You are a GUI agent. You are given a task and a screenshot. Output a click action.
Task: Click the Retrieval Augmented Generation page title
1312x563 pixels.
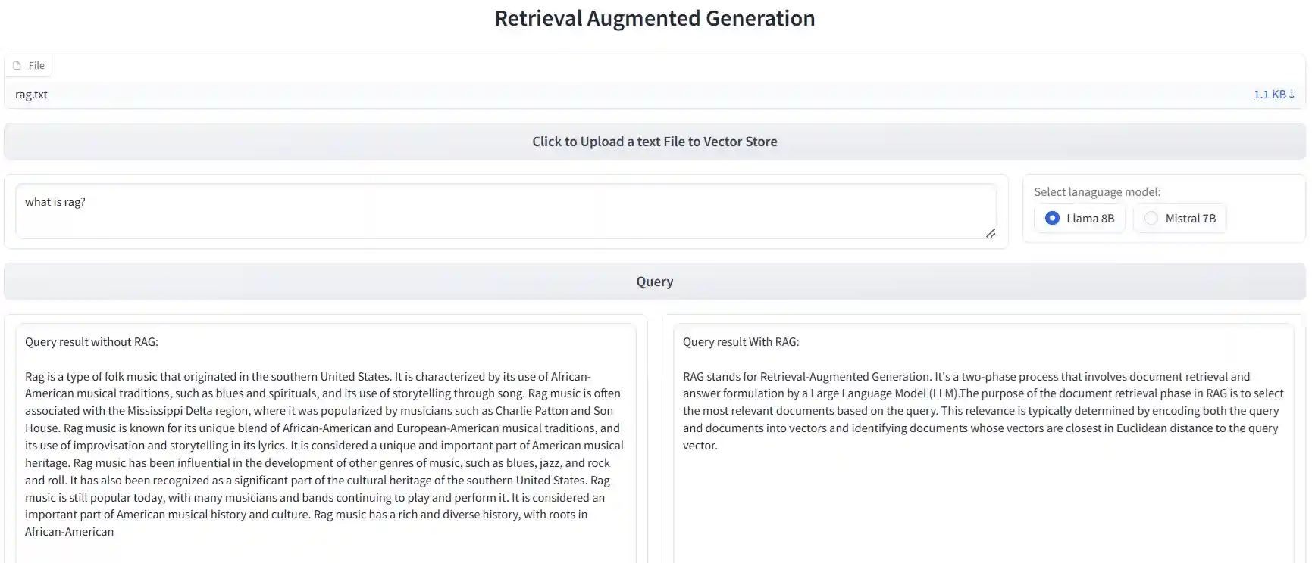[x=655, y=18]
